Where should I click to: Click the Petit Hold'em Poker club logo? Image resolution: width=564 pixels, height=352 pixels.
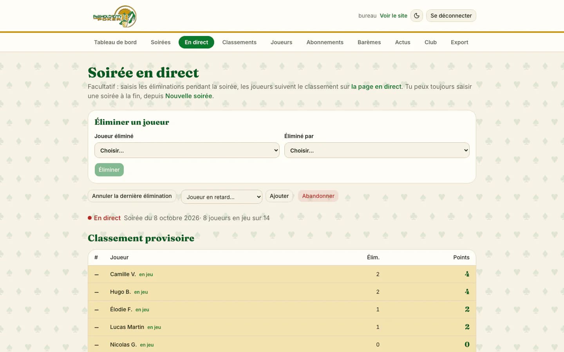point(114,16)
